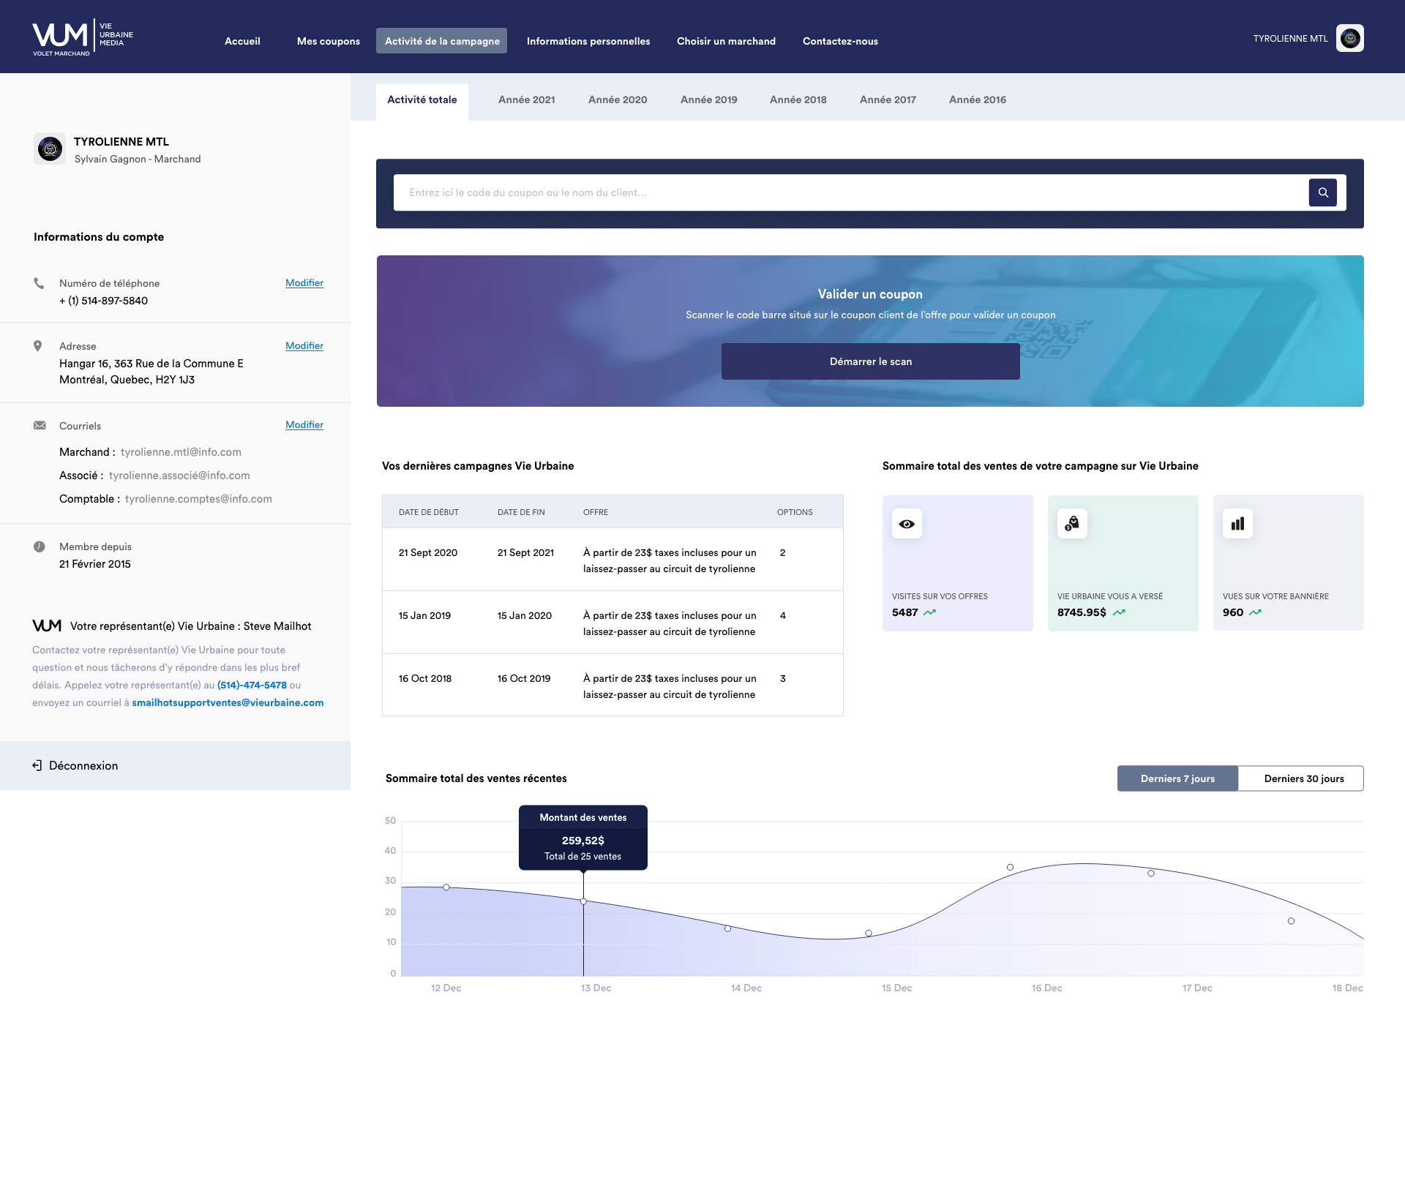Click the green trend arrow next to 960
Image resolution: width=1405 pixels, height=1202 pixels.
tap(1255, 612)
